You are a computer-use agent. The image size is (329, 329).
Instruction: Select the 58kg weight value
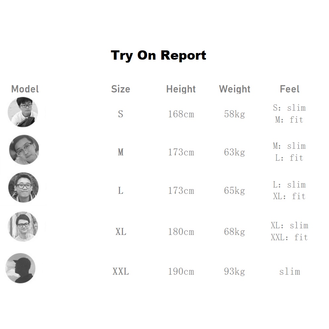235,114
